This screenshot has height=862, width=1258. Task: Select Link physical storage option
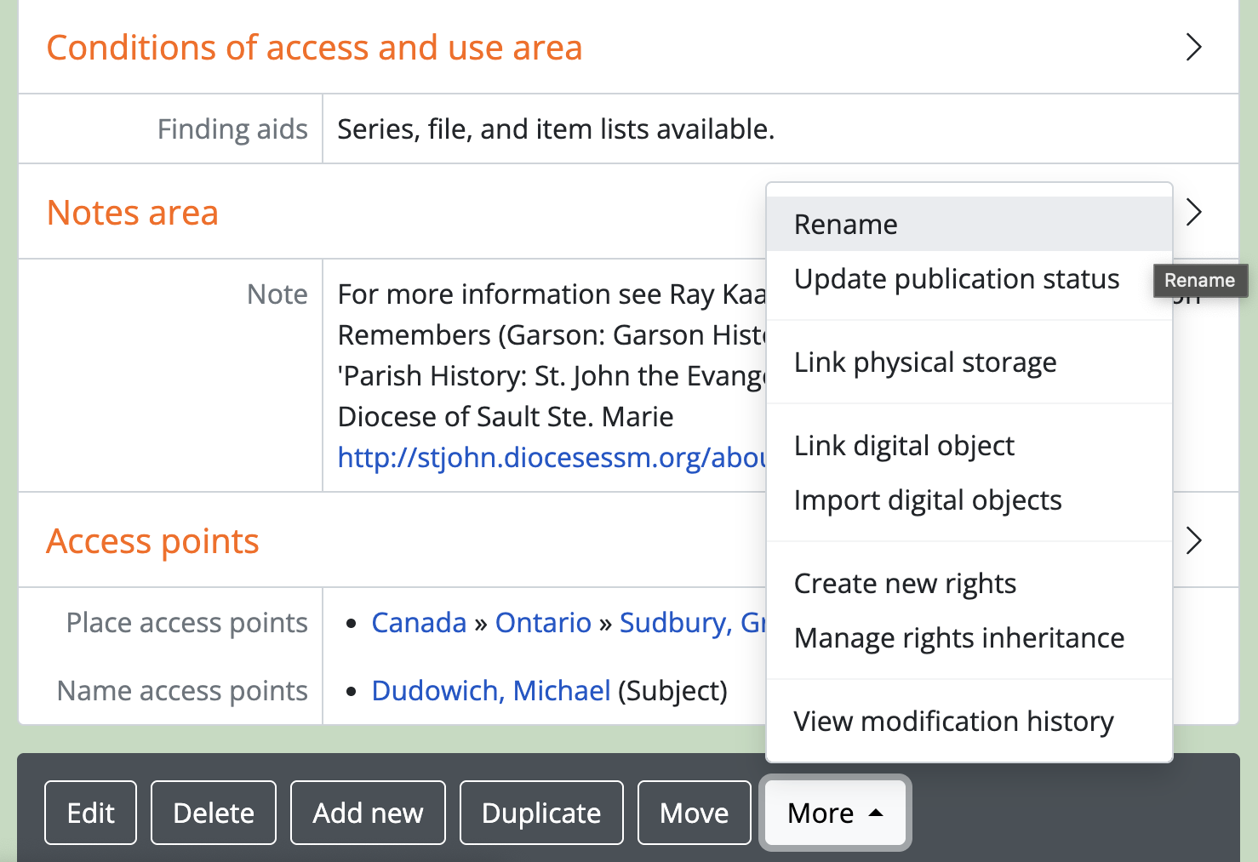924,362
